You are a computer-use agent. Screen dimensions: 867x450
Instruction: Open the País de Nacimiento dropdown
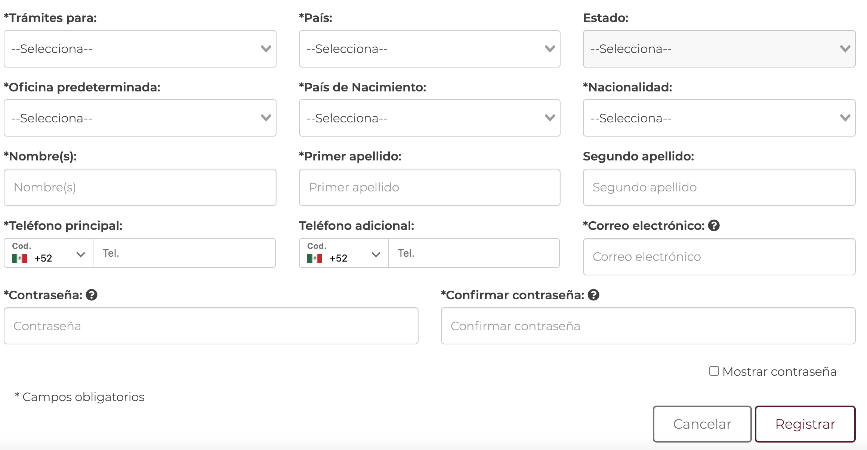click(x=429, y=118)
